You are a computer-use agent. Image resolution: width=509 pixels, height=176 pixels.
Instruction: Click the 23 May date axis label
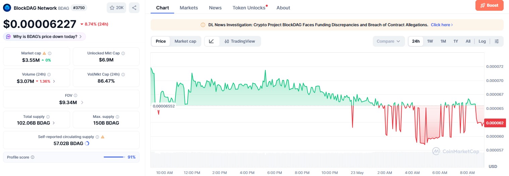(357, 173)
